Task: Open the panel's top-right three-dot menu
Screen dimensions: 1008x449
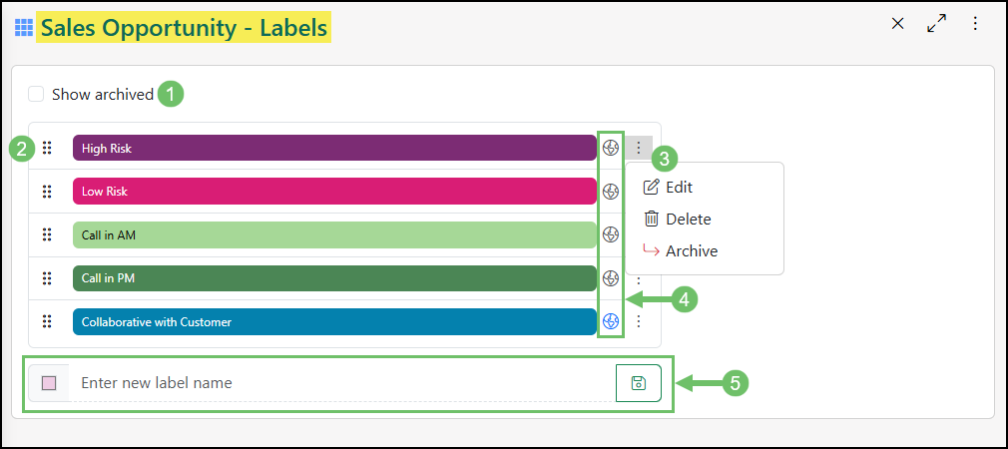Action: point(975,24)
